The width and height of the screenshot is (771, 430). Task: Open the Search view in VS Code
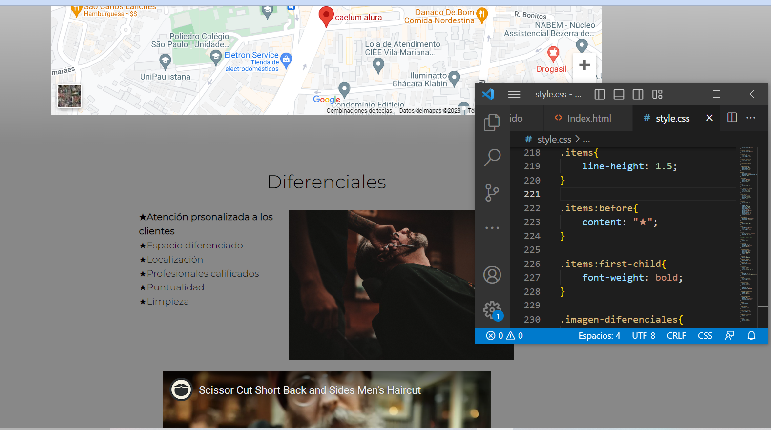pos(492,157)
